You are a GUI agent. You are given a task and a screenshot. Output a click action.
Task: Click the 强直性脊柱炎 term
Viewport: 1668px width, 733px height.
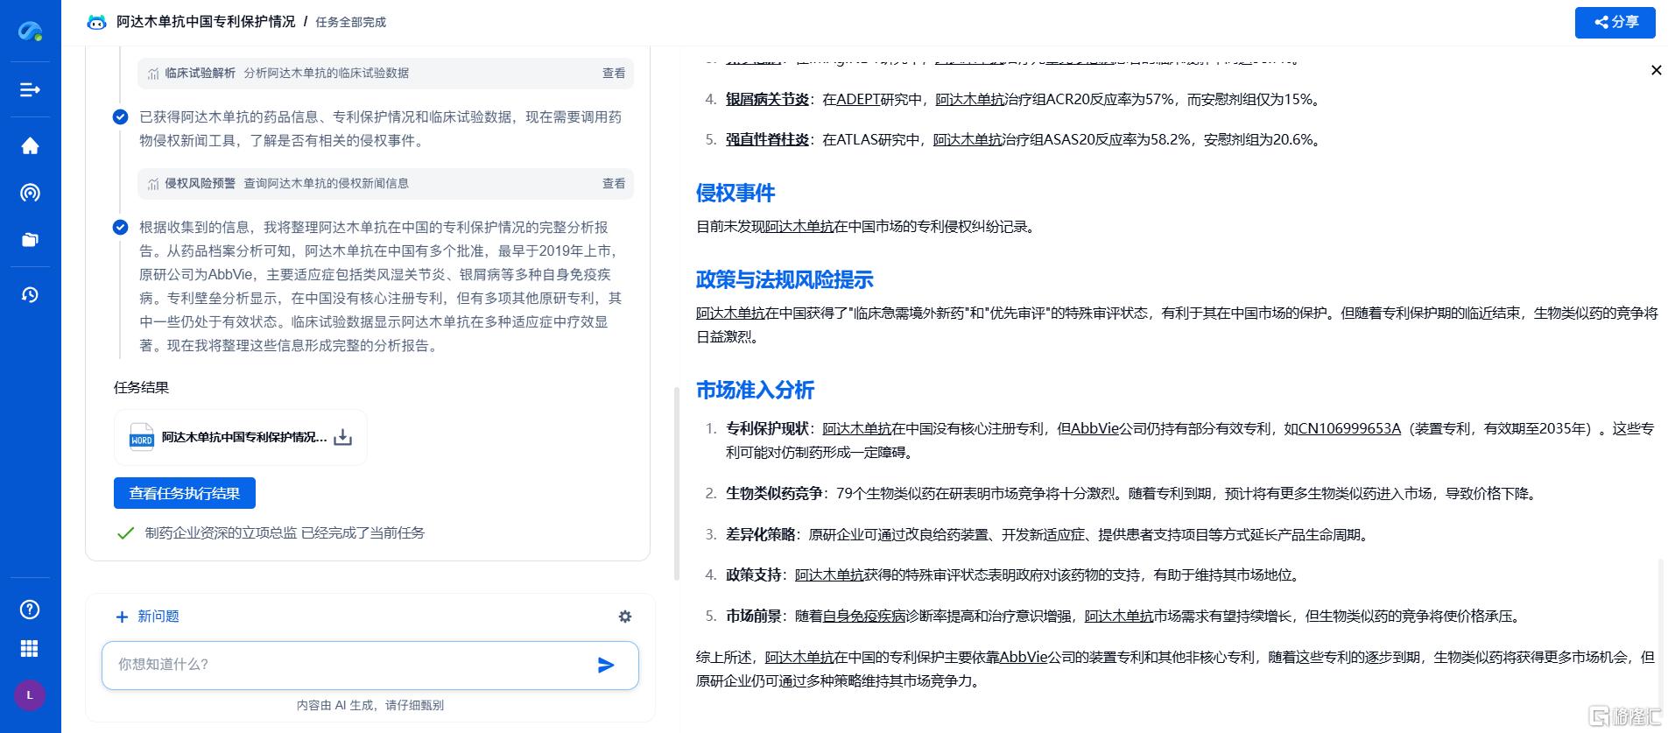coord(767,140)
